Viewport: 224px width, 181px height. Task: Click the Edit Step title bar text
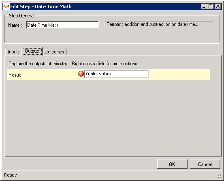[x=41, y=6]
